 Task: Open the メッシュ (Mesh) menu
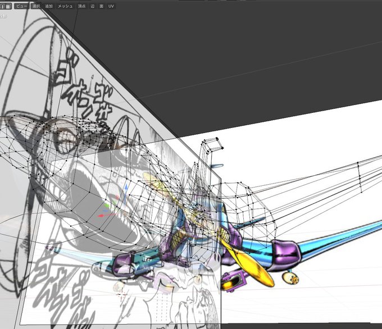pos(65,6)
